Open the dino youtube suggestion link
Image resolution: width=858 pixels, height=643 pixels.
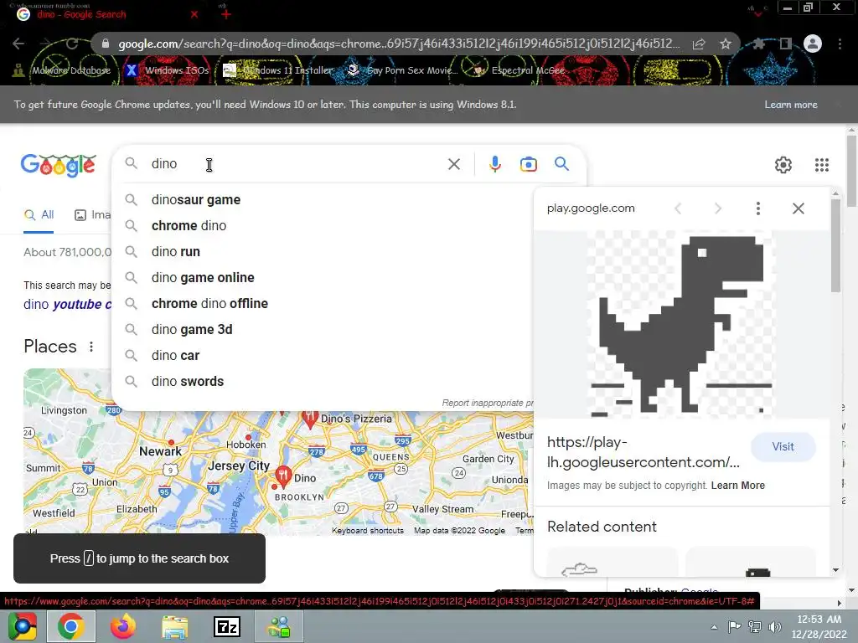tap(67, 305)
